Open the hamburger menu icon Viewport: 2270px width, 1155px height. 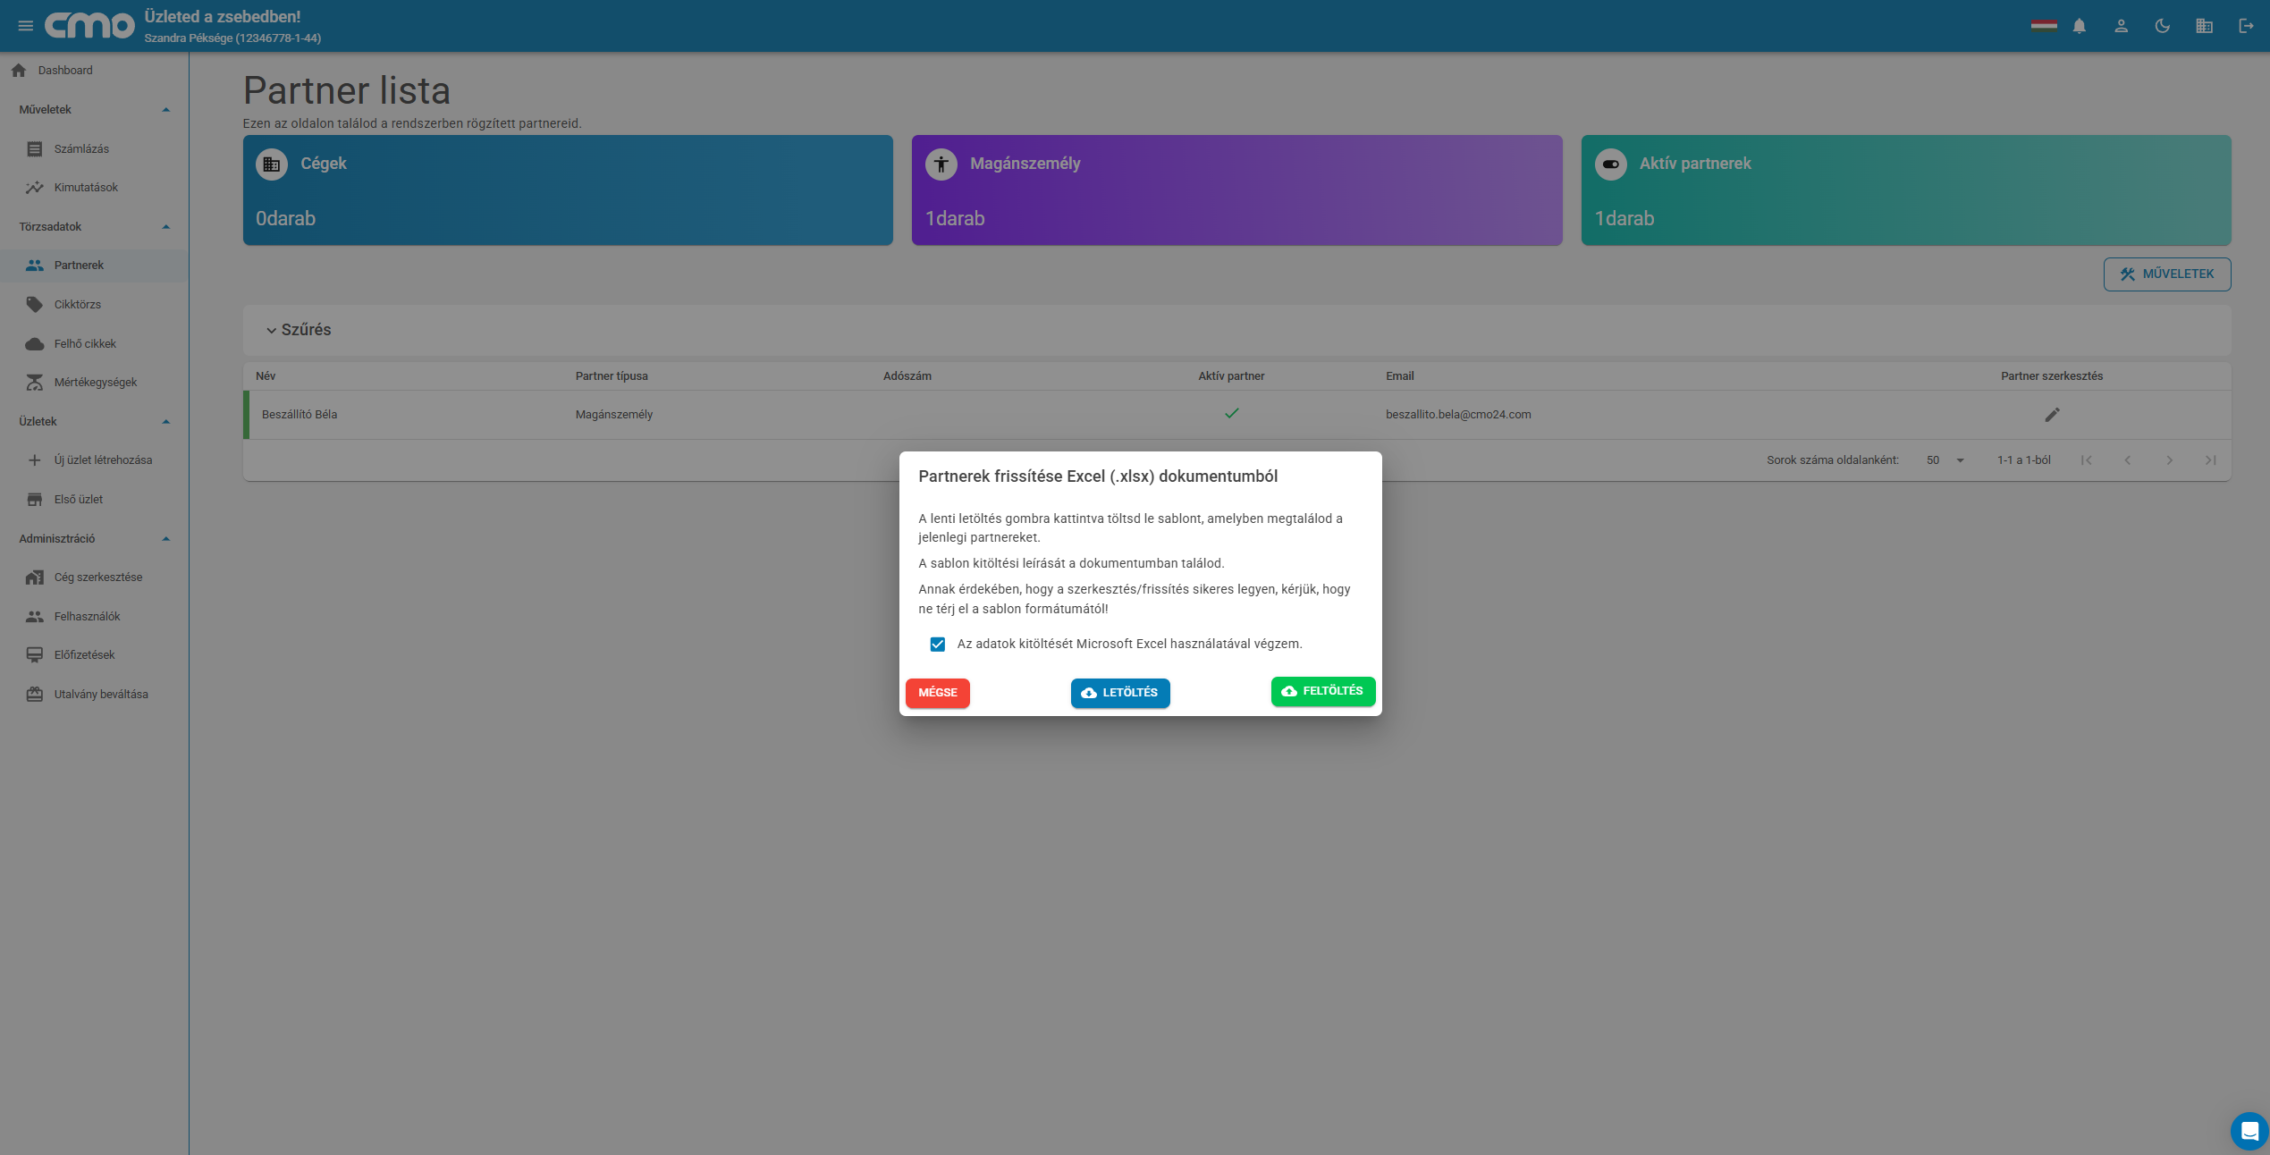[26, 26]
